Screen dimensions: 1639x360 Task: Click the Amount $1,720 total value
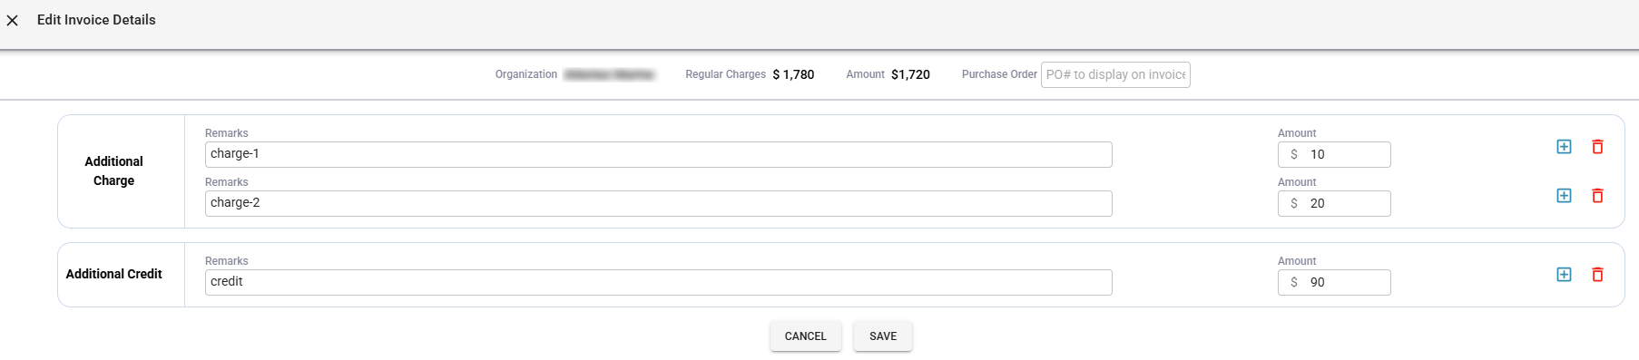(910, 74)
